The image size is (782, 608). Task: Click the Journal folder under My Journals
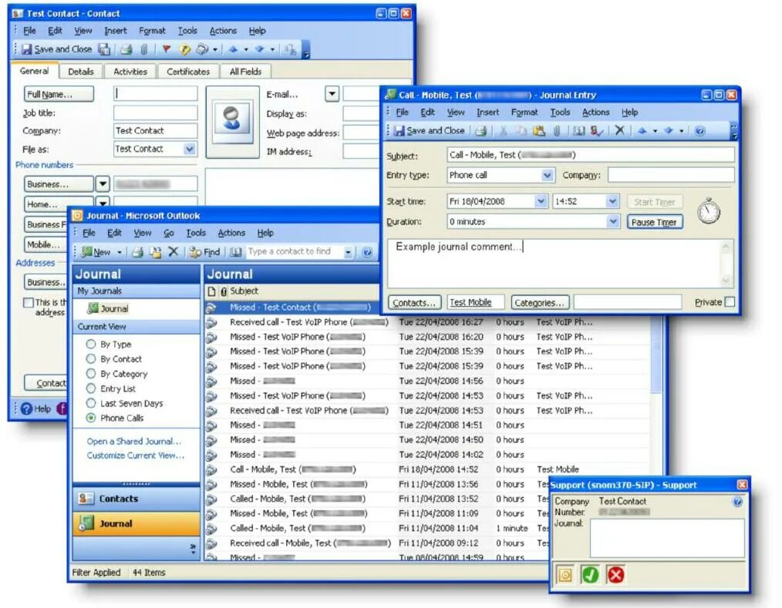[108, 308]
